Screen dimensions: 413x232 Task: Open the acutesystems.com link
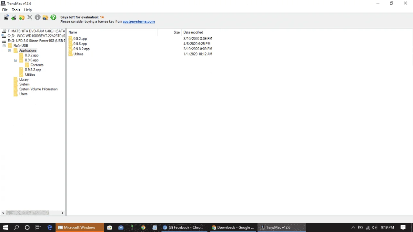[x=139, y=22]
